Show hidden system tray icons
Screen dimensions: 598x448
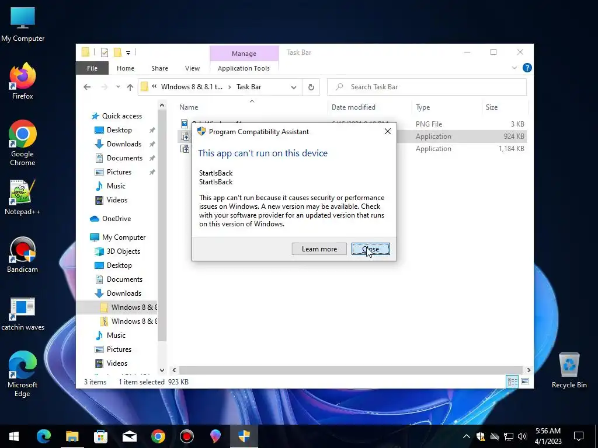point(466,436)
